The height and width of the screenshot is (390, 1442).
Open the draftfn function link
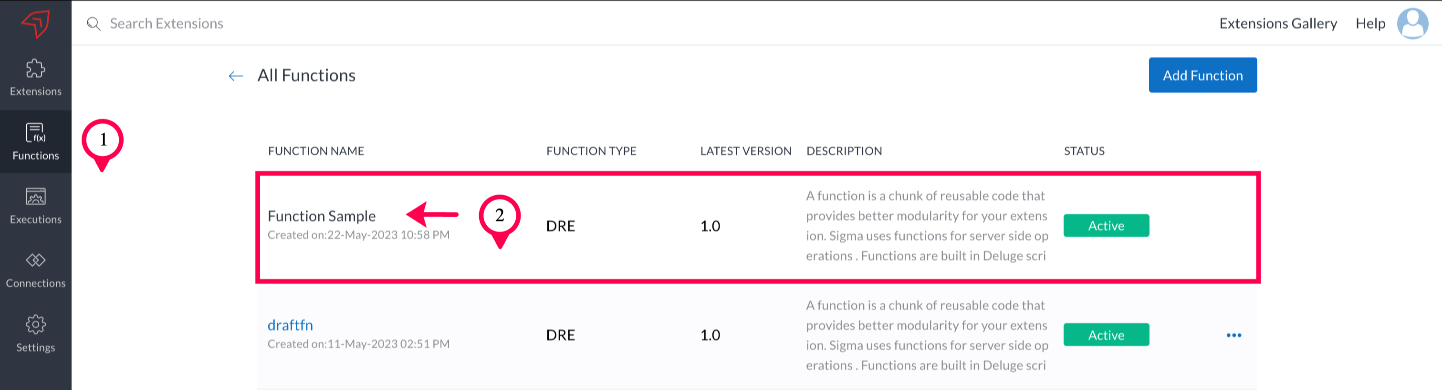click(x=290, y=325)
